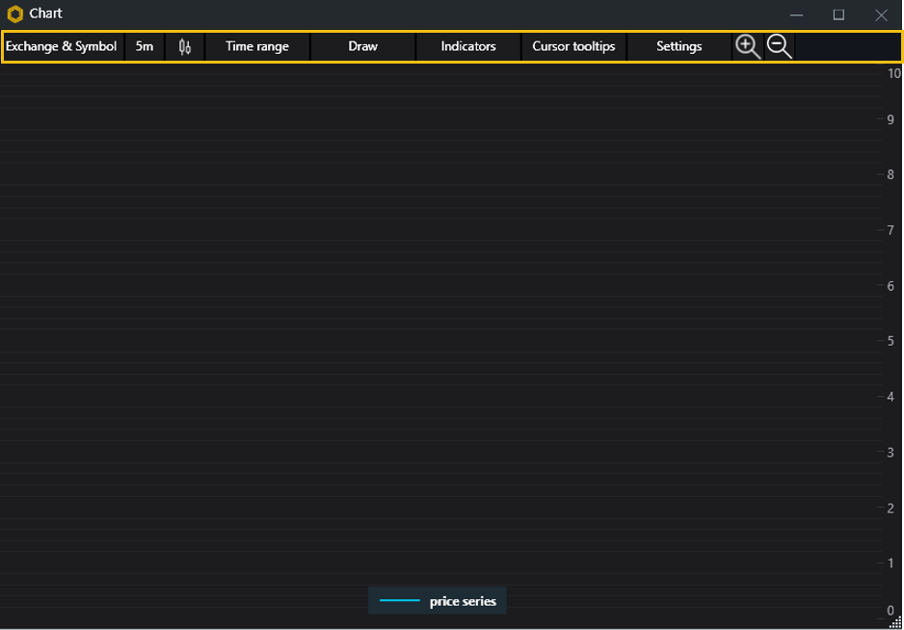Select the candlestick chart type icon
This screenshot has width=904, height=630.
click(184, 46)
